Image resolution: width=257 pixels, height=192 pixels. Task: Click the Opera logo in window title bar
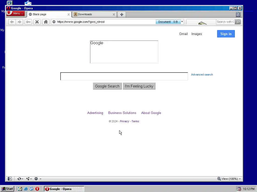(x=9, y=8)
